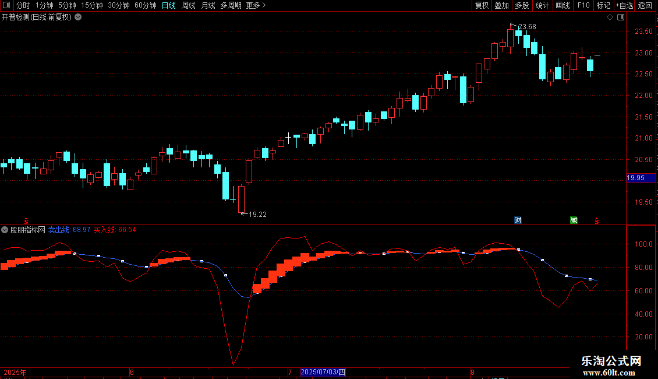The width and height of the screenshot is (658, 379).
Task: Click month 8 on time axis
Action: coord(472,372)
